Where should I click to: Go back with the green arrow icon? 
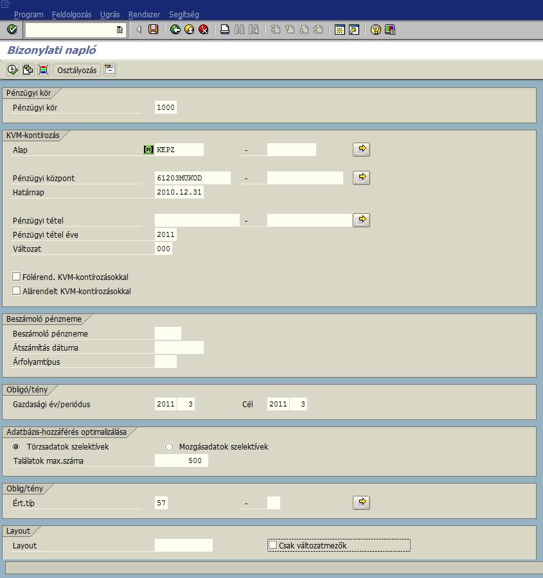175,30
